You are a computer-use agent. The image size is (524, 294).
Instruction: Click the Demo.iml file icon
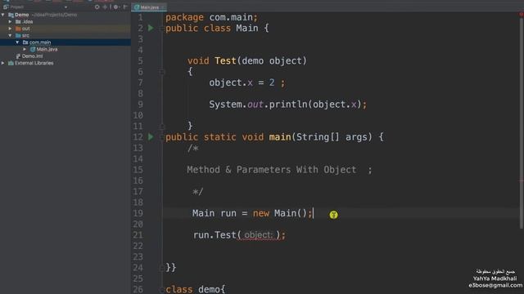(x=18, y=56)
